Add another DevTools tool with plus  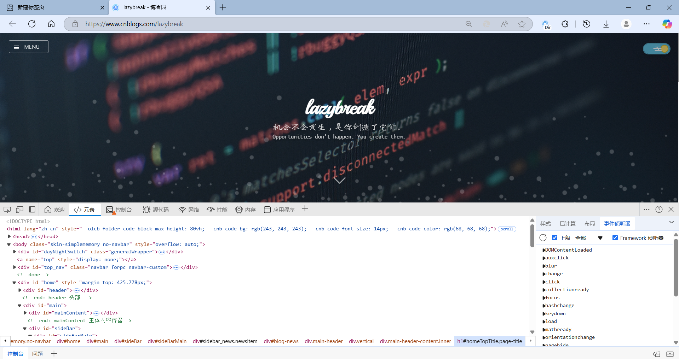click(x=305, y=209)
